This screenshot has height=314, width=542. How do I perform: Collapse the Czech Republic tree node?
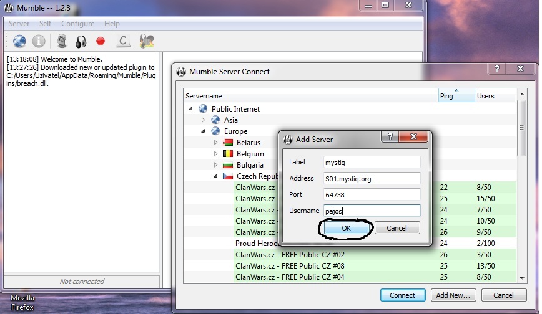(x=215, y=176)
